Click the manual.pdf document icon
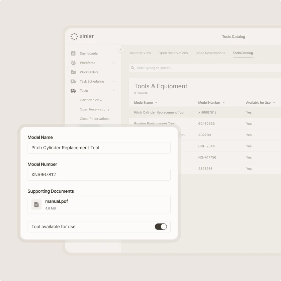The width and height of the screenshot is (281, 281). coord(36,204)
